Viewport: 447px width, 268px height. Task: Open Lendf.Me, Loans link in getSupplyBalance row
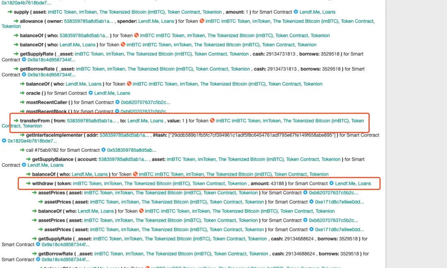point(46,165)
